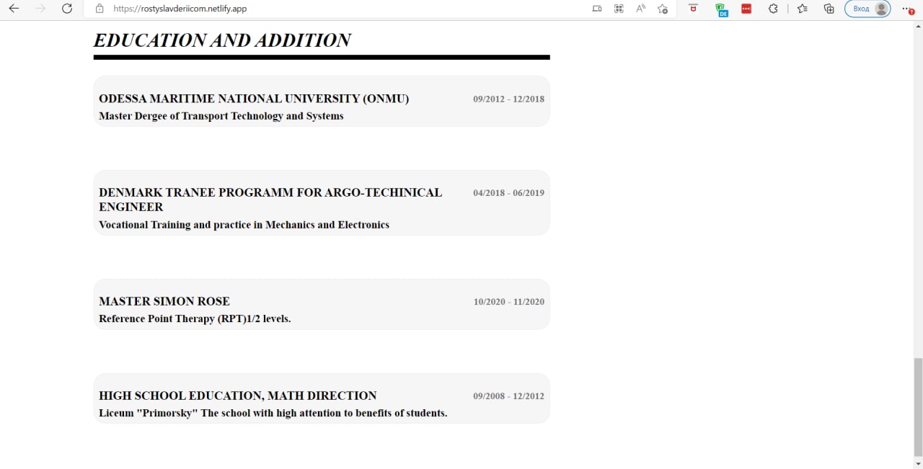
Task: Select ODESSA MARITIME NATIONAL UNIVERSITY (ONMU) title
Action: (254, 99)
